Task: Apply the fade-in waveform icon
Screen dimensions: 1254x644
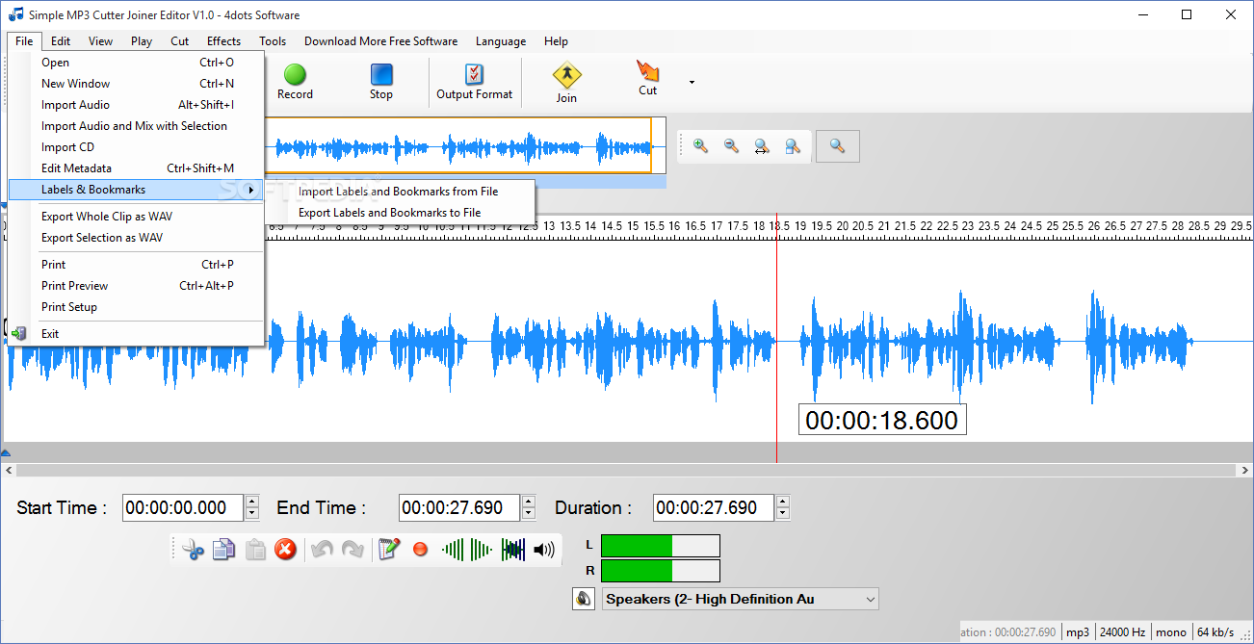Action: 453,550
